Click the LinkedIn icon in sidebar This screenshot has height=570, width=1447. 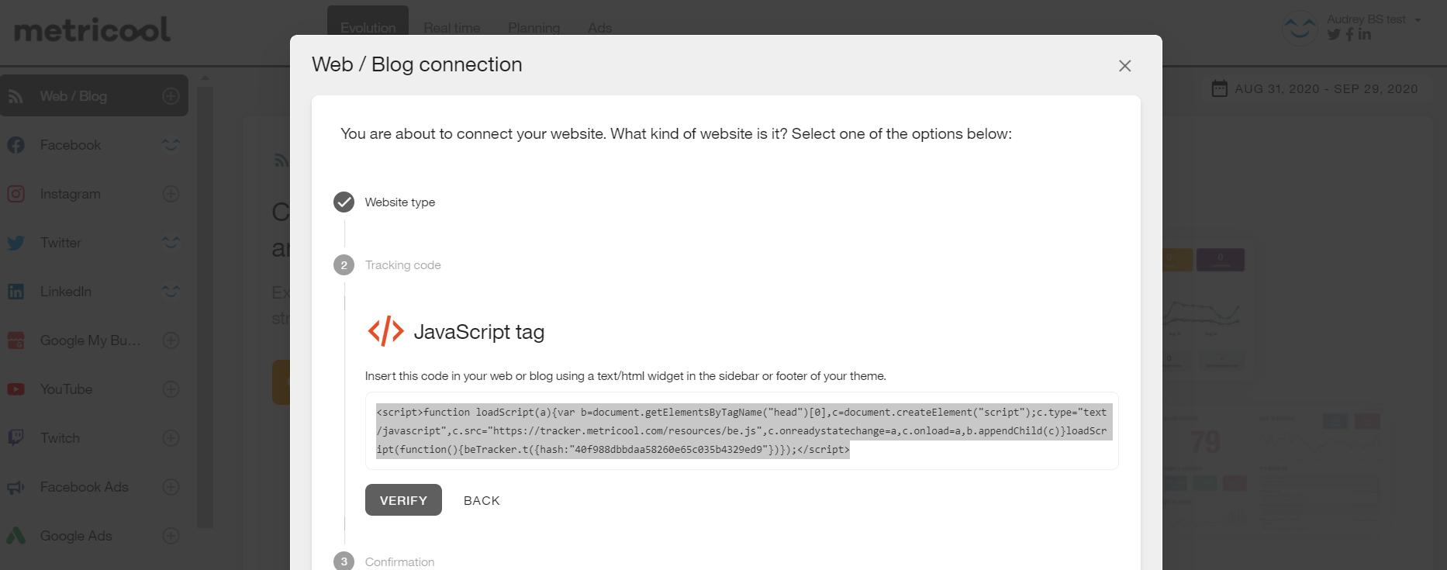click(16, 292)
